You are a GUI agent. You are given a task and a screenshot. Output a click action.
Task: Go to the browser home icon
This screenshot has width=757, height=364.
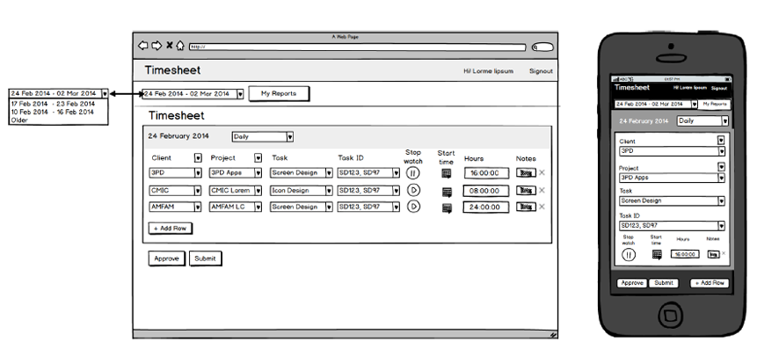[x=180, y=46]
